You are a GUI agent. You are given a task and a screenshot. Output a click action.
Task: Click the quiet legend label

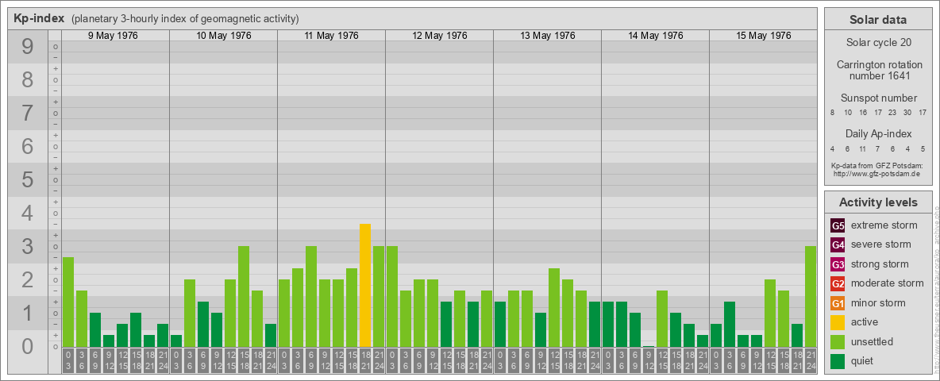point(864,360)
